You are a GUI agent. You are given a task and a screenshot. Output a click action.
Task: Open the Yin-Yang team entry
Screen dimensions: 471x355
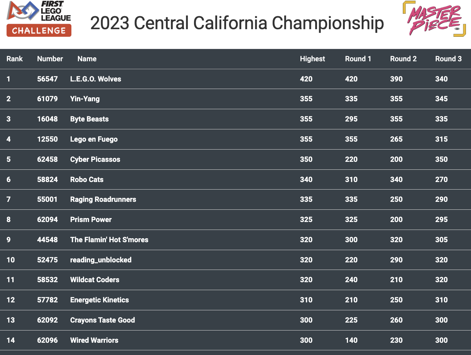coord(85,99)
